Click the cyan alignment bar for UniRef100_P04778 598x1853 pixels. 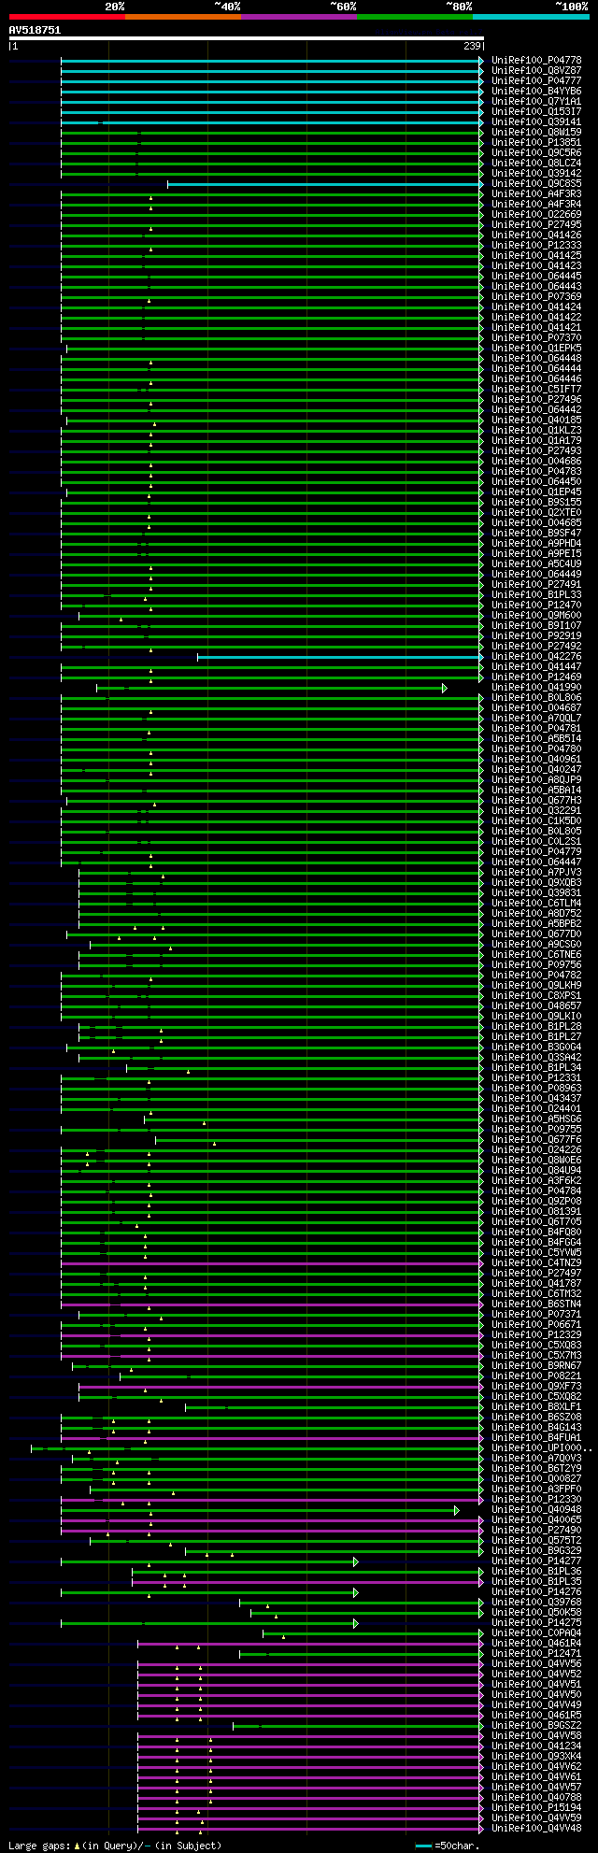pyautogui.click(x=270, y=61)
